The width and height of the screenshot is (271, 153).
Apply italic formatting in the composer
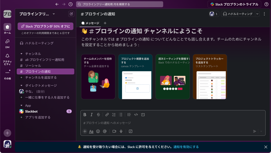(91, 115)
